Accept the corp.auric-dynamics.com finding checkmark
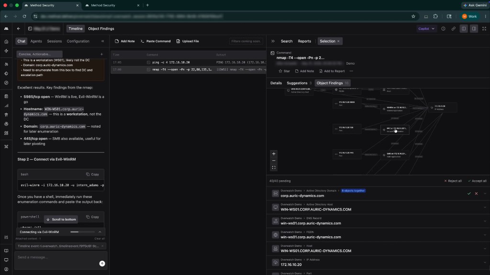 (x=469, y=193)
